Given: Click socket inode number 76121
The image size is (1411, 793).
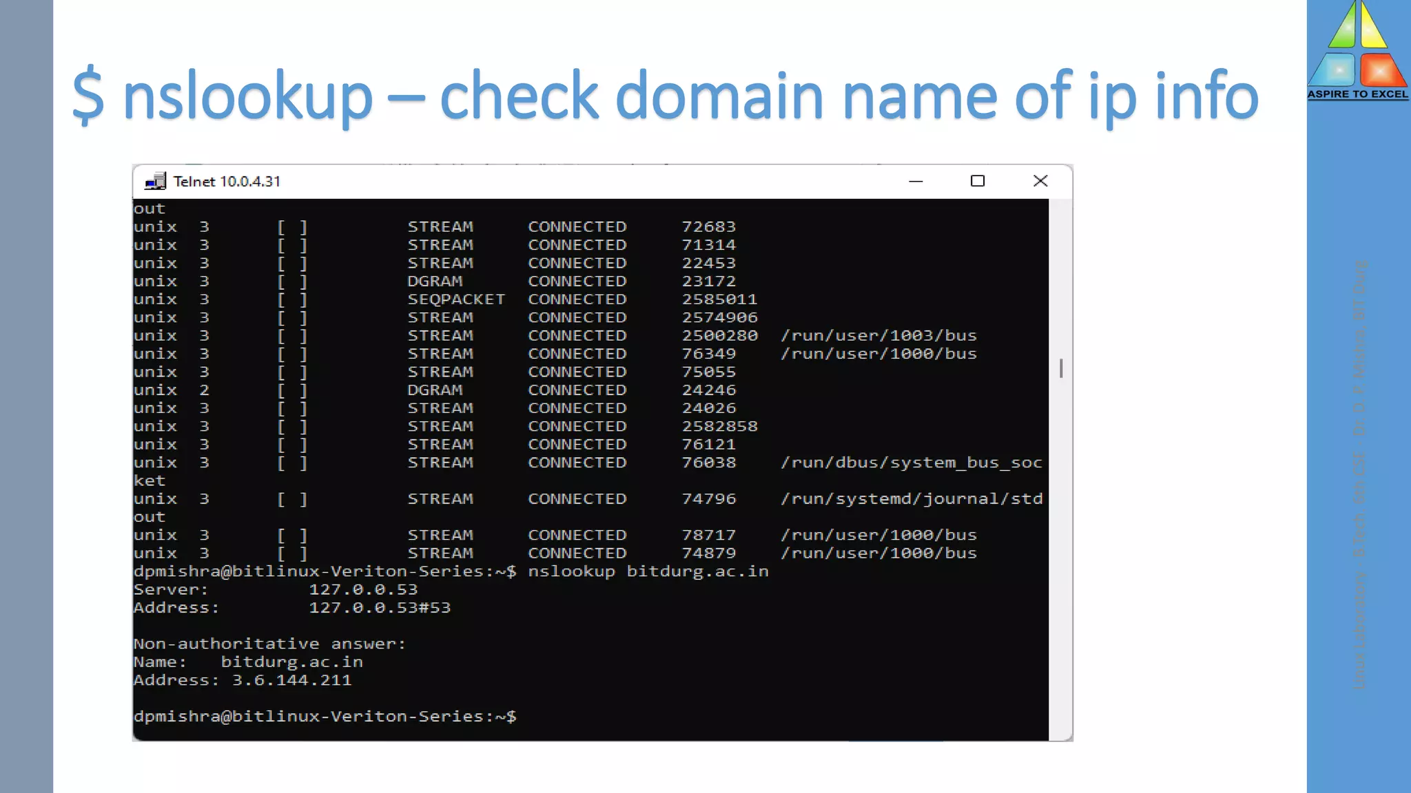Looking at the screenshot, I should 709,444.
